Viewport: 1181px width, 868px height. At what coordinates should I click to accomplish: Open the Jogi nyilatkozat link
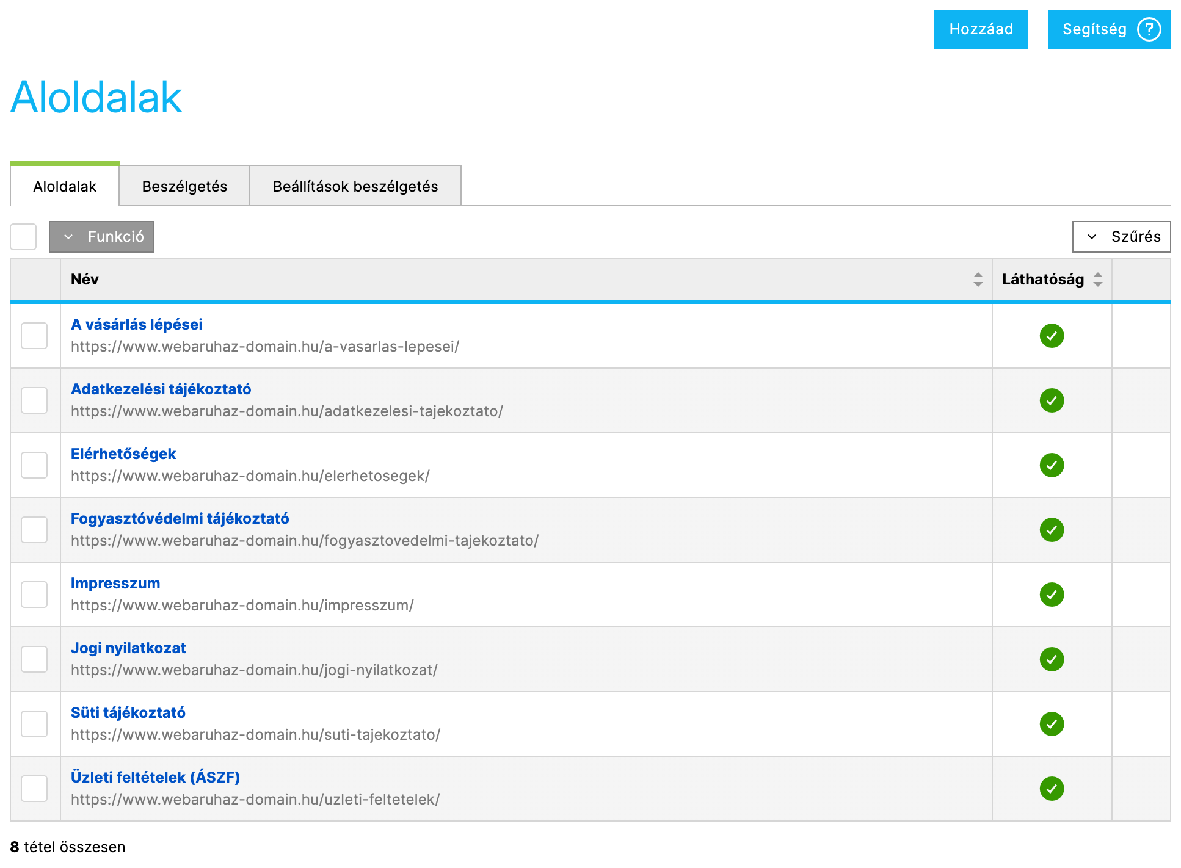128,648
